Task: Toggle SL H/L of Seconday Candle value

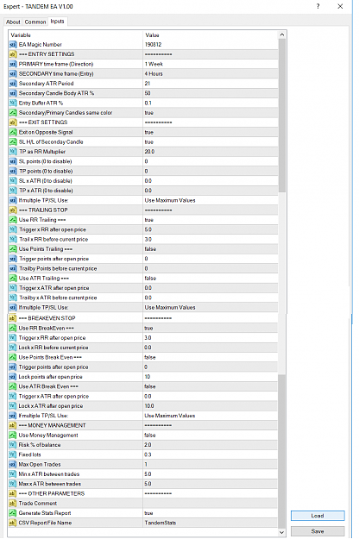Action: click(x=210, y=142)
